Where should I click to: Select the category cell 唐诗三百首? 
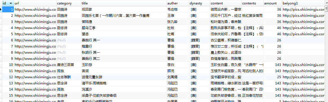point(69,65)
